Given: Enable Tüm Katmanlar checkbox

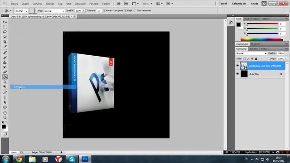Looking at the screenshot, I should tap(135, 11).
